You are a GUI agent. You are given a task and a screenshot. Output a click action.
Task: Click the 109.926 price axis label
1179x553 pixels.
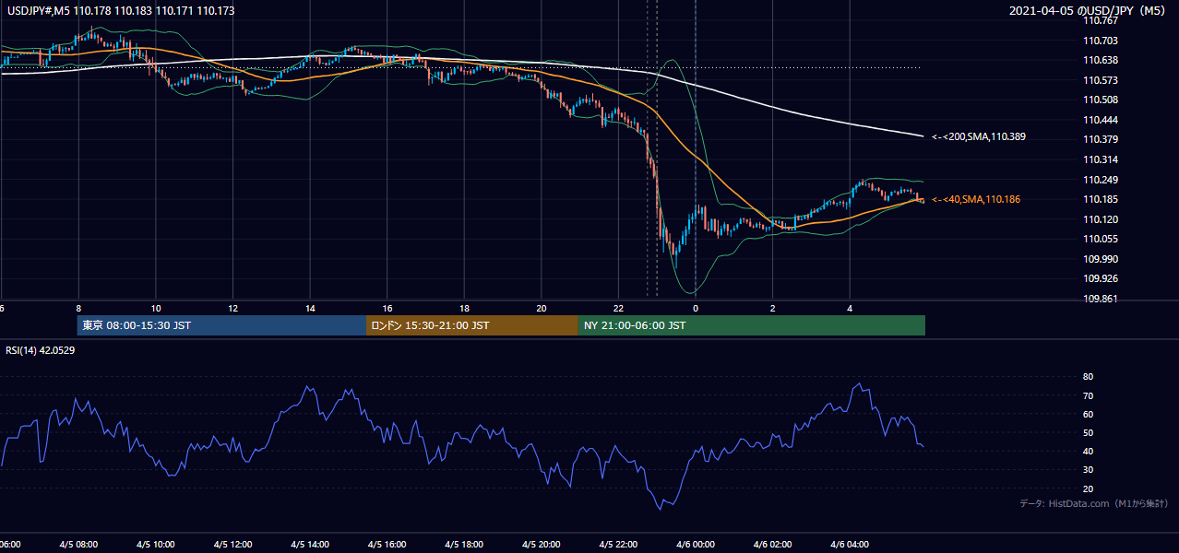click(x=1102, y=278)
